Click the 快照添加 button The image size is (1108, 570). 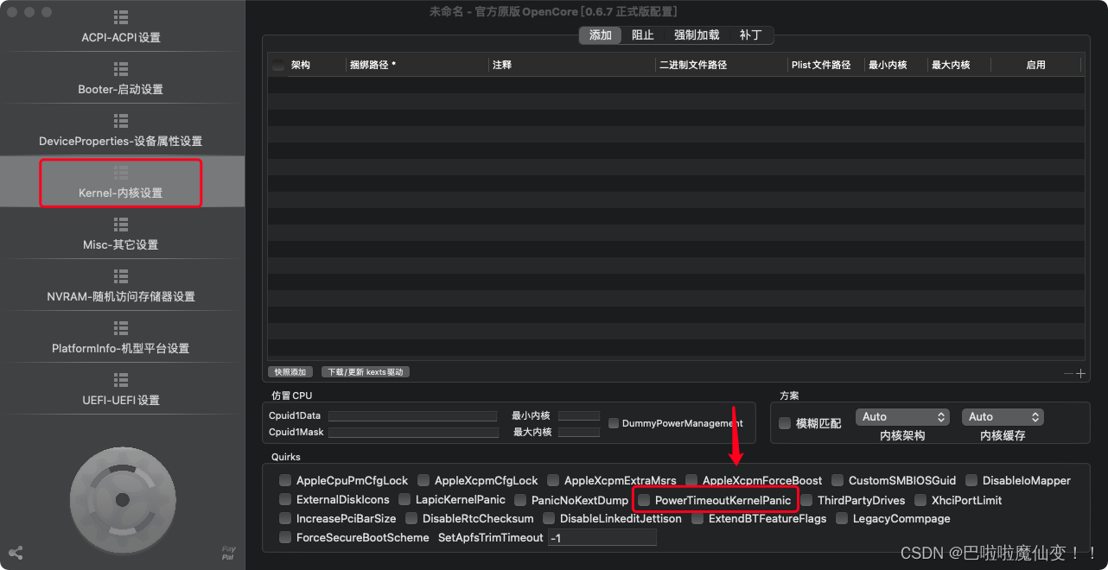pos(290,372)
